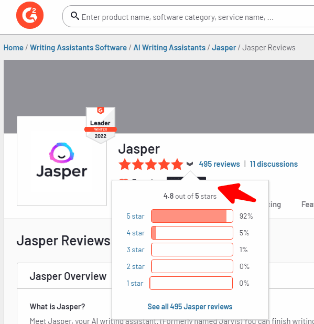Click the 2 star rating bar
This screenshot has width=314, height=324.
click(192, 266)
